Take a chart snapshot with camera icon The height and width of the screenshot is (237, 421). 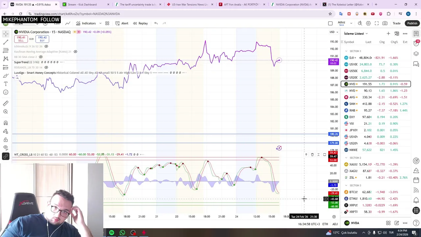tap(385, 23)
